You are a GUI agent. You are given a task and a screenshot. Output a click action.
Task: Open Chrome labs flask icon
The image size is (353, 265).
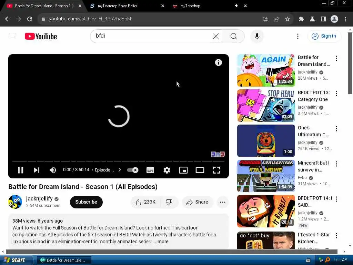(312, 19)
